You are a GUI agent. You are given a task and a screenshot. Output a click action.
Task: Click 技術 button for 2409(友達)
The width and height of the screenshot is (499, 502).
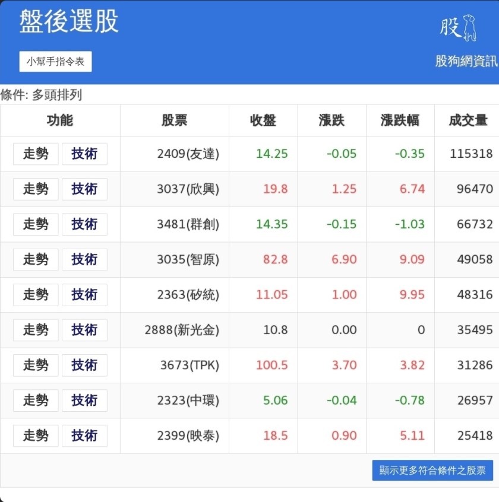[84, 154]
